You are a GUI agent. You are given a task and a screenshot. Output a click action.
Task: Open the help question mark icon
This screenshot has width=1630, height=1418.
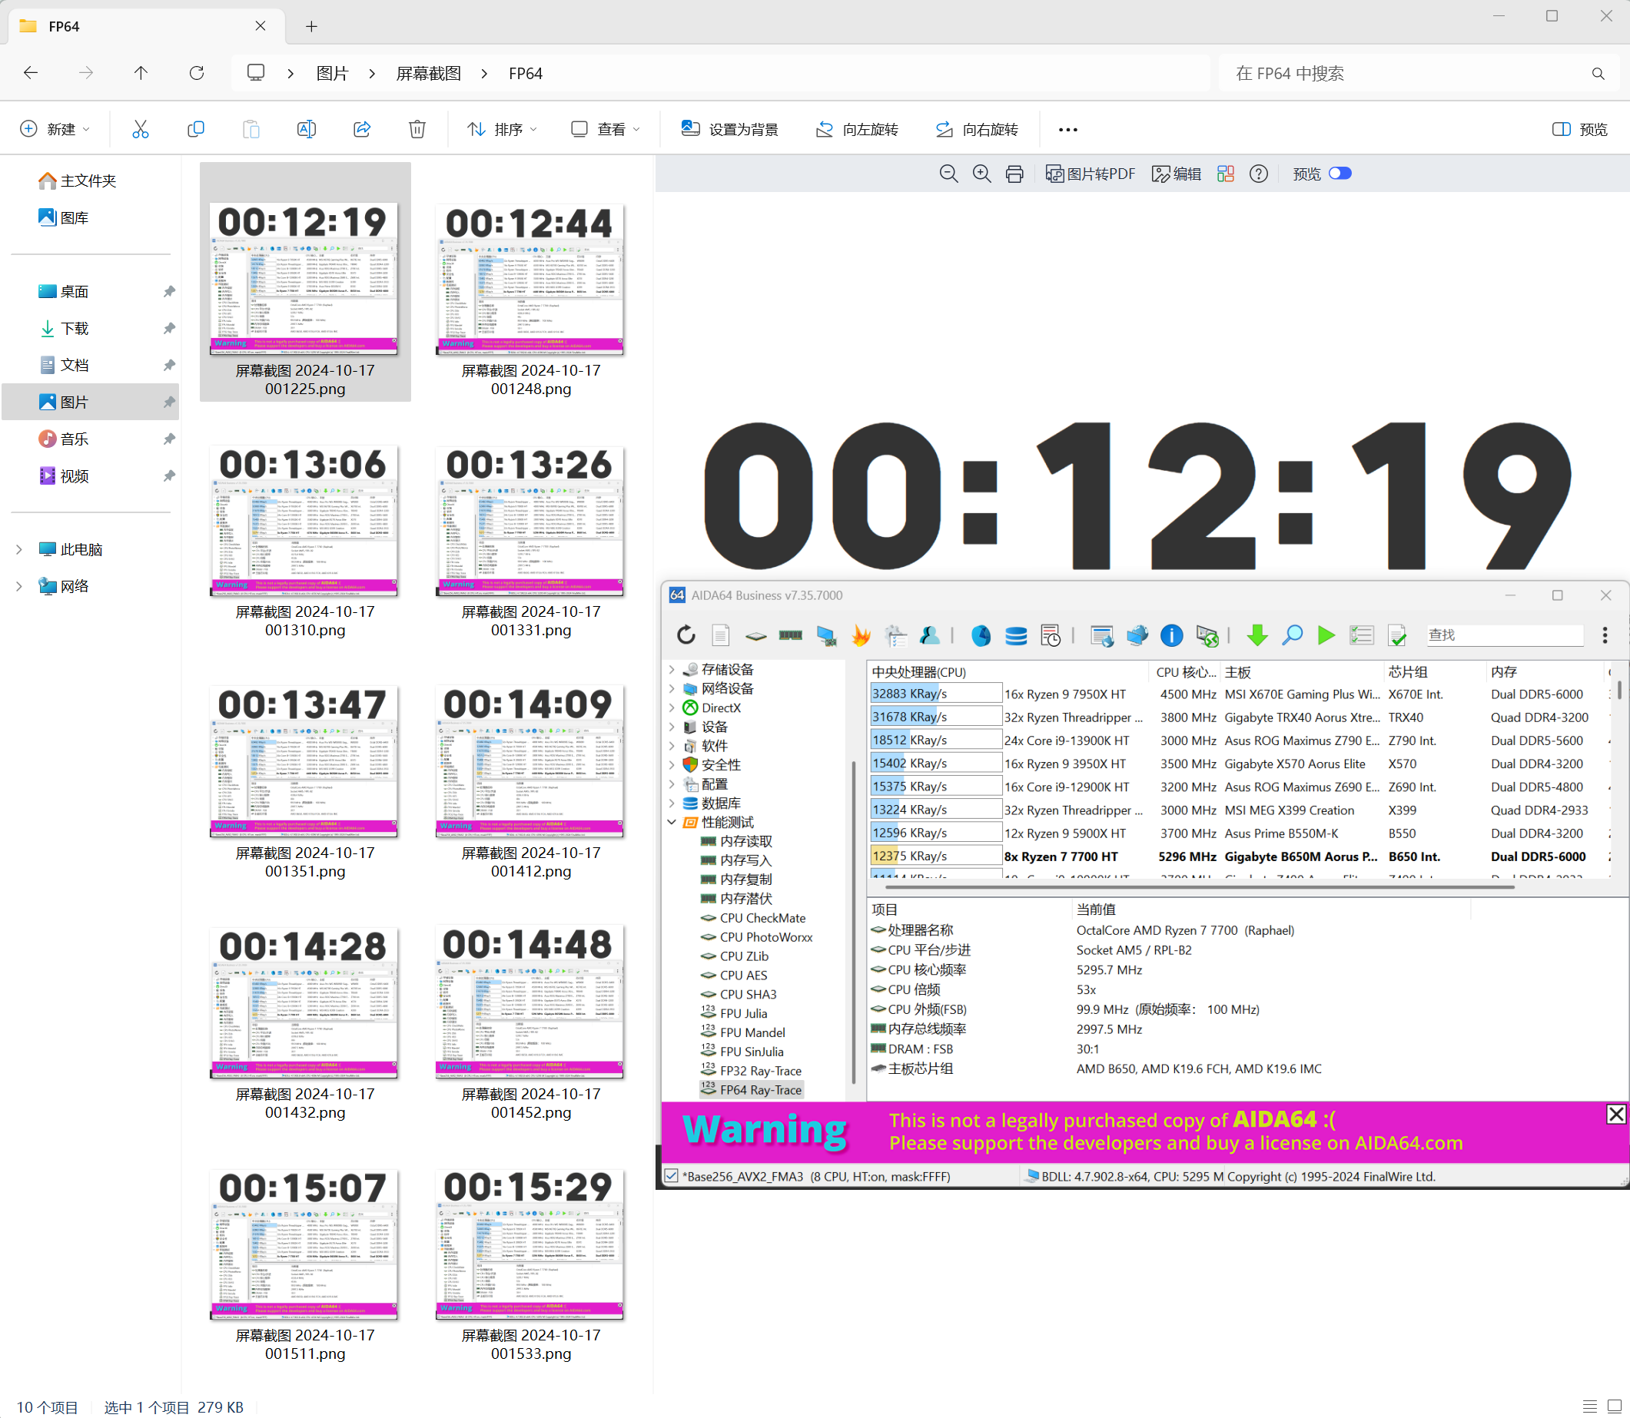click(x=1258, y=174)
